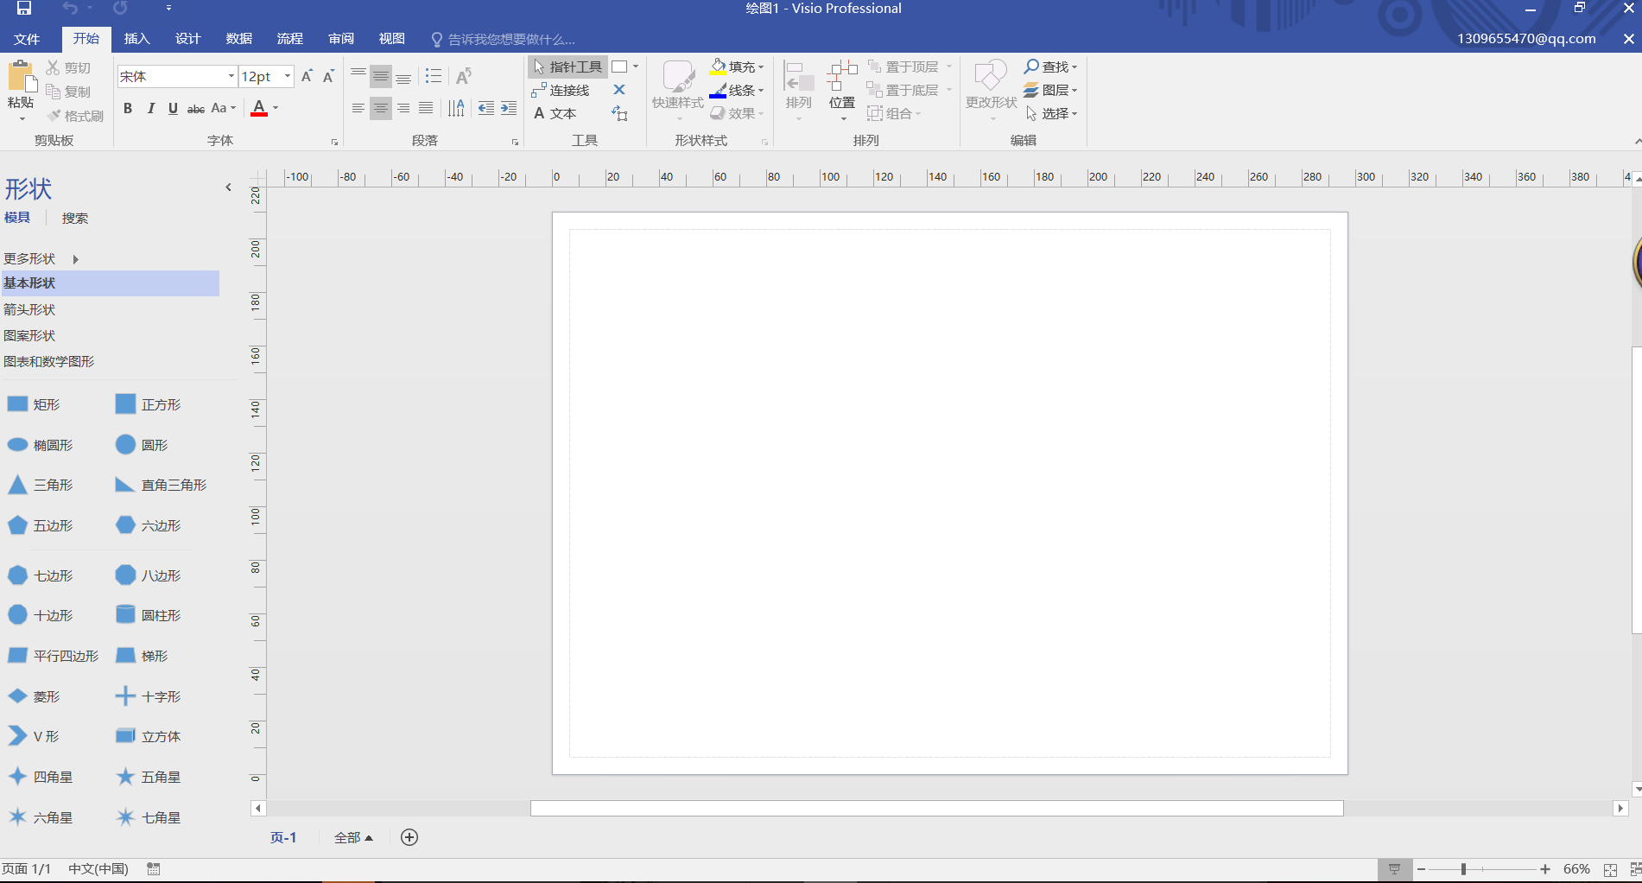This screenshot has width=1642, height=883.
Task: Toggle Underline formatting
Action: pyautogui.click(x=173, y=108)
